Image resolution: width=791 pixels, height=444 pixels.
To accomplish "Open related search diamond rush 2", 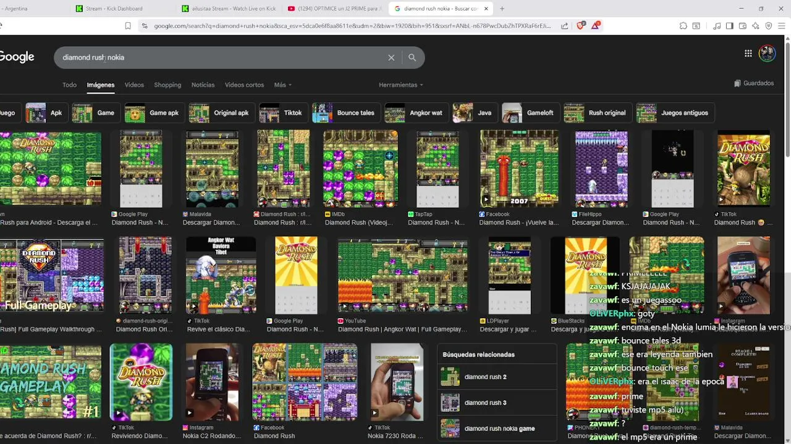I will 497,377.
